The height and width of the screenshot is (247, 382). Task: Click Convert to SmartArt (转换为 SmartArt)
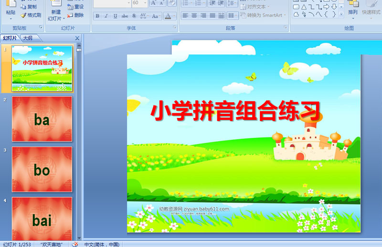263,15
